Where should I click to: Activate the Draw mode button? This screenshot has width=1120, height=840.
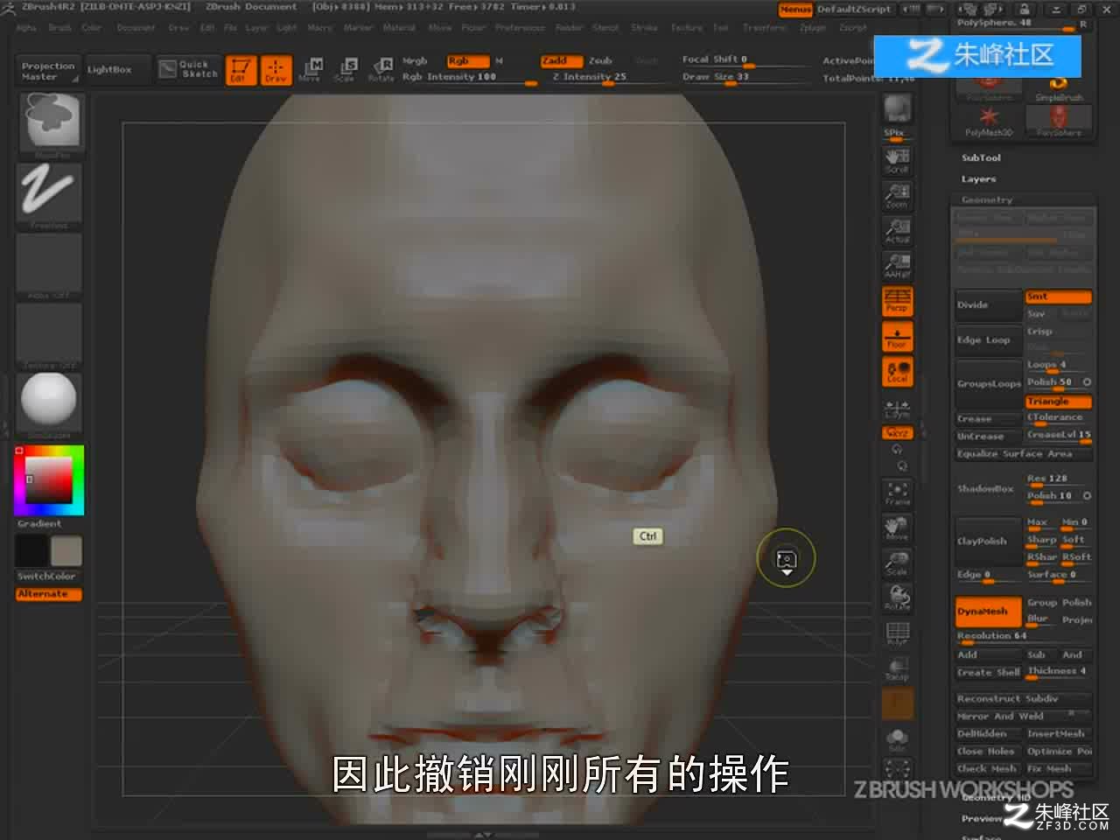tap(276, 69)
